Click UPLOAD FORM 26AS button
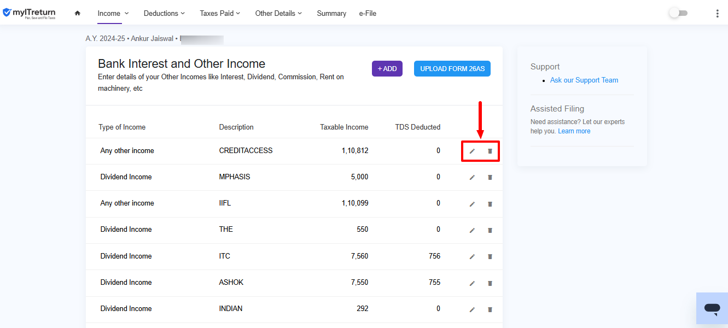728x328 pixels. pos(452,68)
